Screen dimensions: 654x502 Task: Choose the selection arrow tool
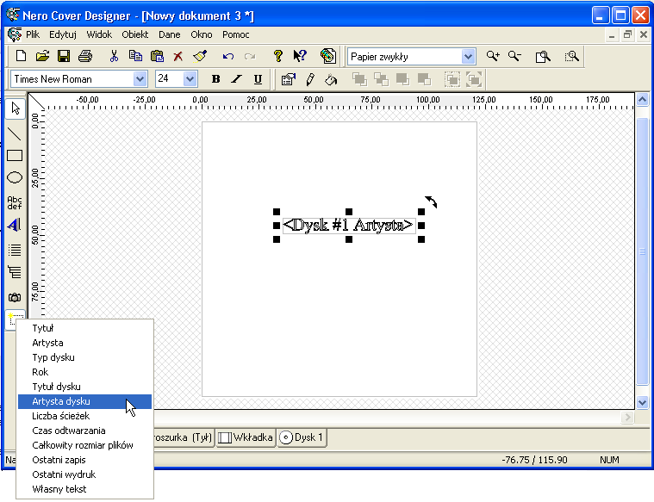tap(16, 108)
